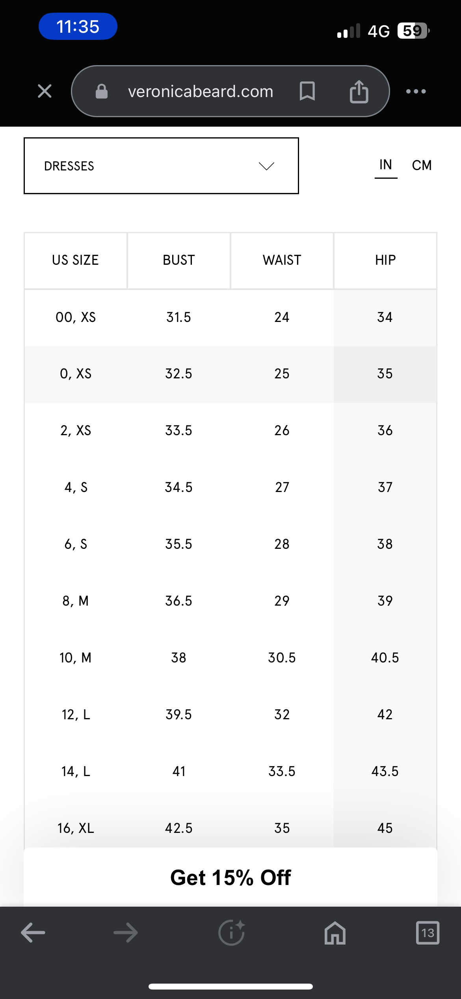Open the page info sparkle icon
The width and height of the screenshot is (461, 999).
pyautogui.click(x=232, y=933)
